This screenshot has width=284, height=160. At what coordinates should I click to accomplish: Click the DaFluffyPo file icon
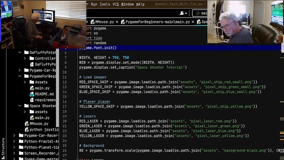[x=32, y=64]
